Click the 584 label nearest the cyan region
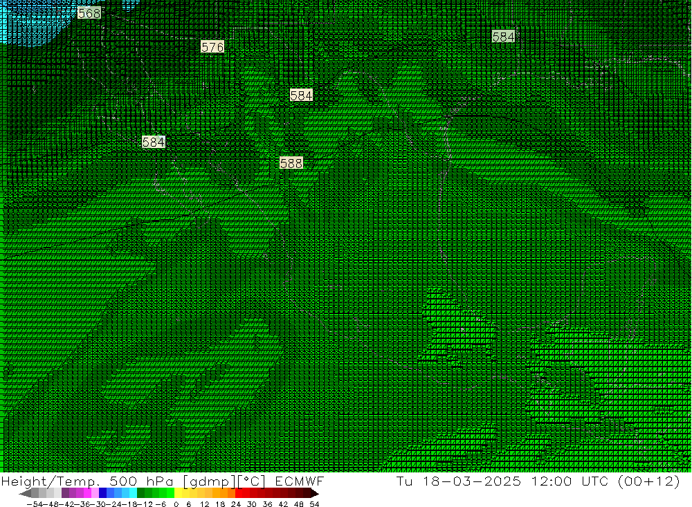Screen dimensions: 692x507 tap(154, 142)
